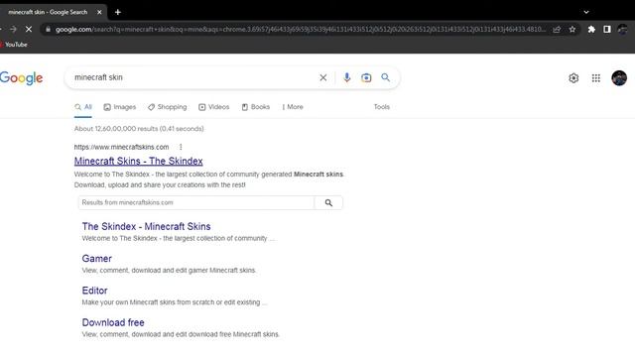Share this page icon
Image resolution: width=635 pixels, height=357 pixels.
(x=557, y=29)
